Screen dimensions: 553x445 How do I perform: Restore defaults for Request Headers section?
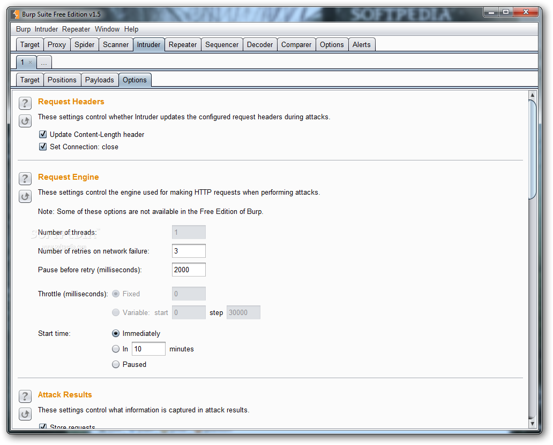click(x=25, y=121)
